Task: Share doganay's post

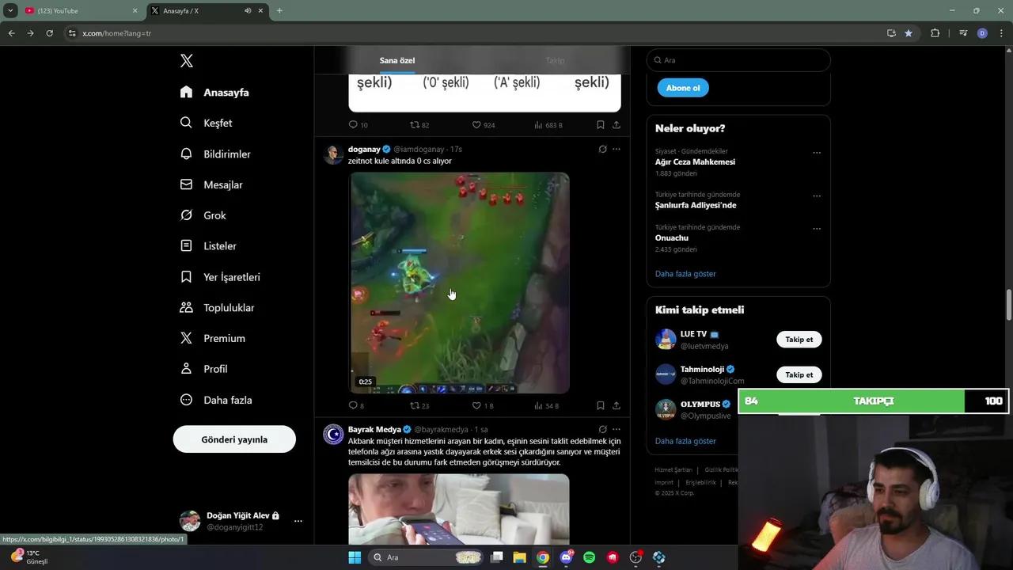Action: point(617,406)
